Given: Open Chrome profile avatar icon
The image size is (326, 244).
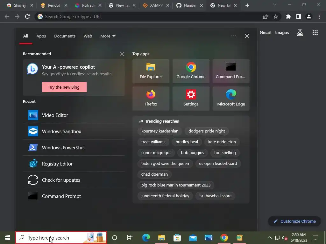Looking at the screenshot, I should [x=309, y=17].
